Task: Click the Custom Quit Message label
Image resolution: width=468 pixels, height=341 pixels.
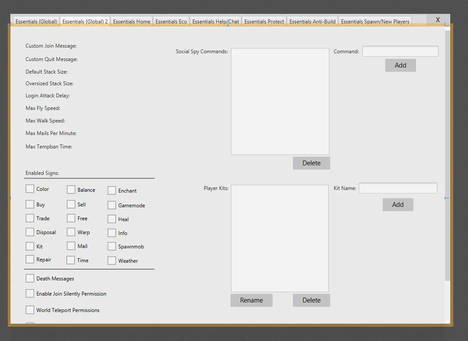Action: pos(51,59)
